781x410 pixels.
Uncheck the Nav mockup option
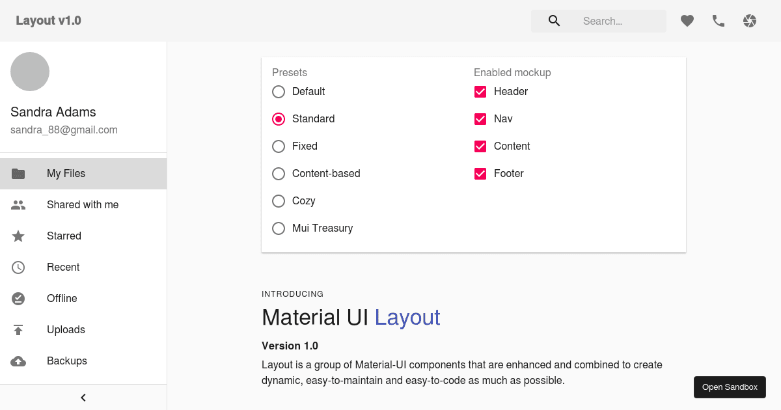[480, 118]
